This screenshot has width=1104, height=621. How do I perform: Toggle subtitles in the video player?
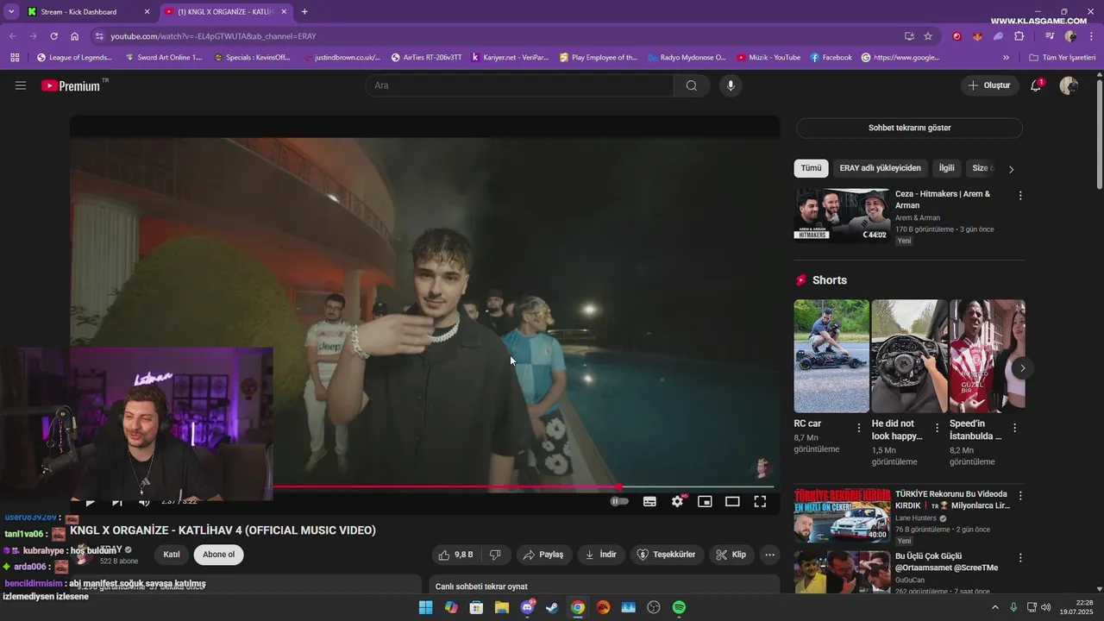(x=649, y=501)
